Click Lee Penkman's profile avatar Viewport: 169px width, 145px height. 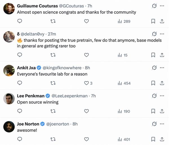(9, 99)
